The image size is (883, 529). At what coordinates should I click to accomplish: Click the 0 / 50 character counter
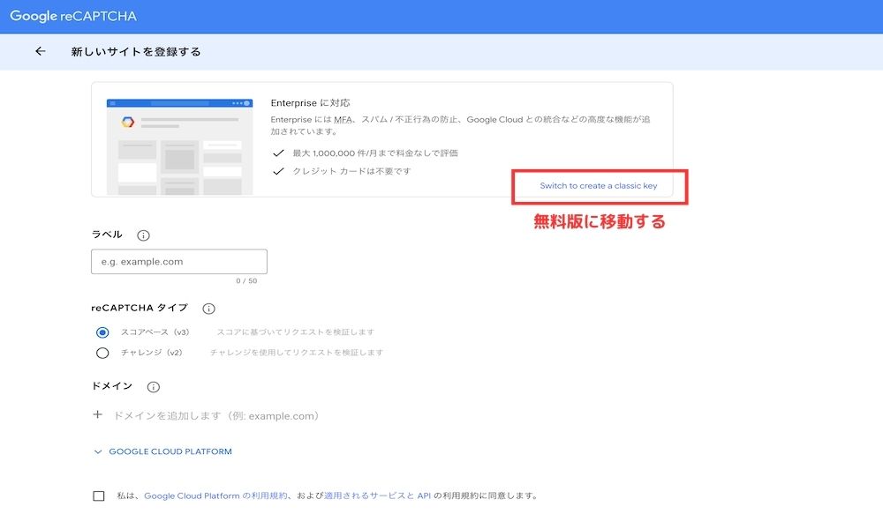pos(246,281)
